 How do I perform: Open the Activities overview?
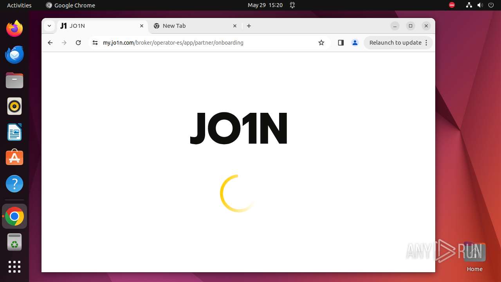coord(19,5)
